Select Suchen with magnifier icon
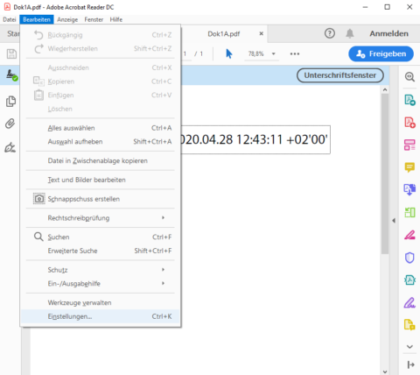This screenshot has height=375, width=420. pos(100,237)
